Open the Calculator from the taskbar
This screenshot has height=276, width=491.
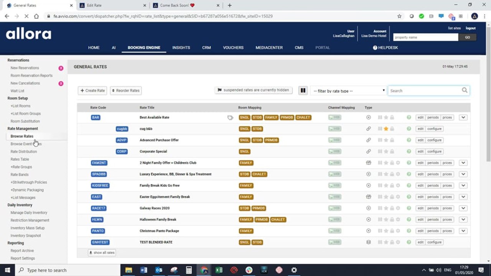point(189,270)
